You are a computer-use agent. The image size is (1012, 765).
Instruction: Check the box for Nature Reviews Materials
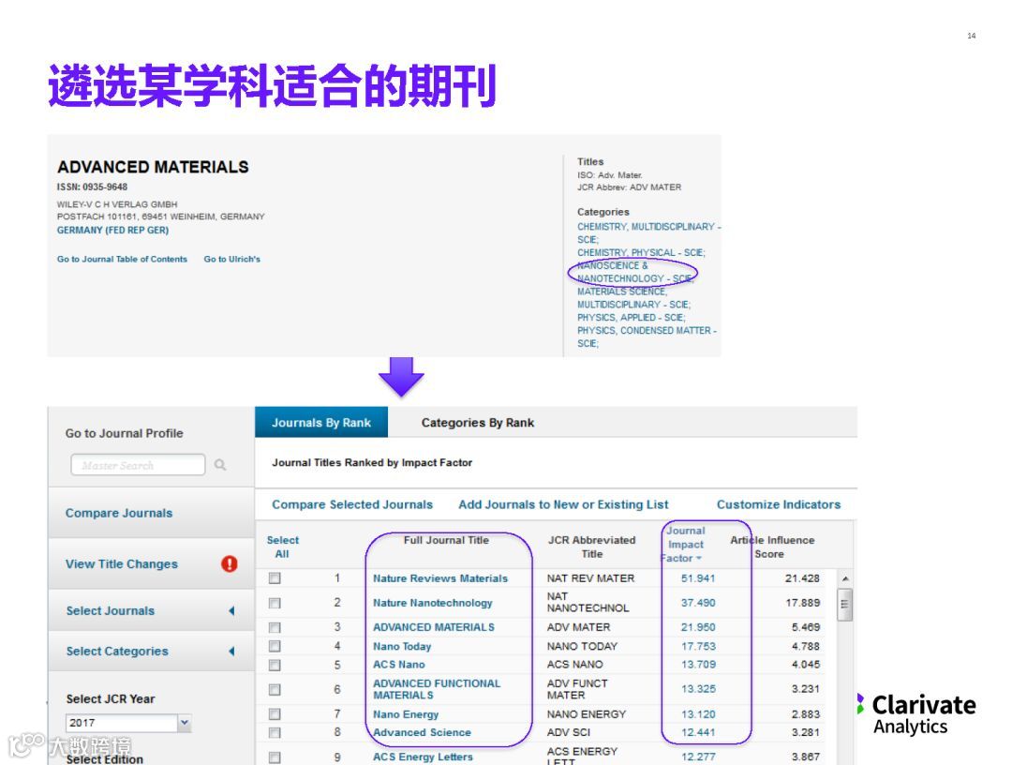(x=275, y=577)
